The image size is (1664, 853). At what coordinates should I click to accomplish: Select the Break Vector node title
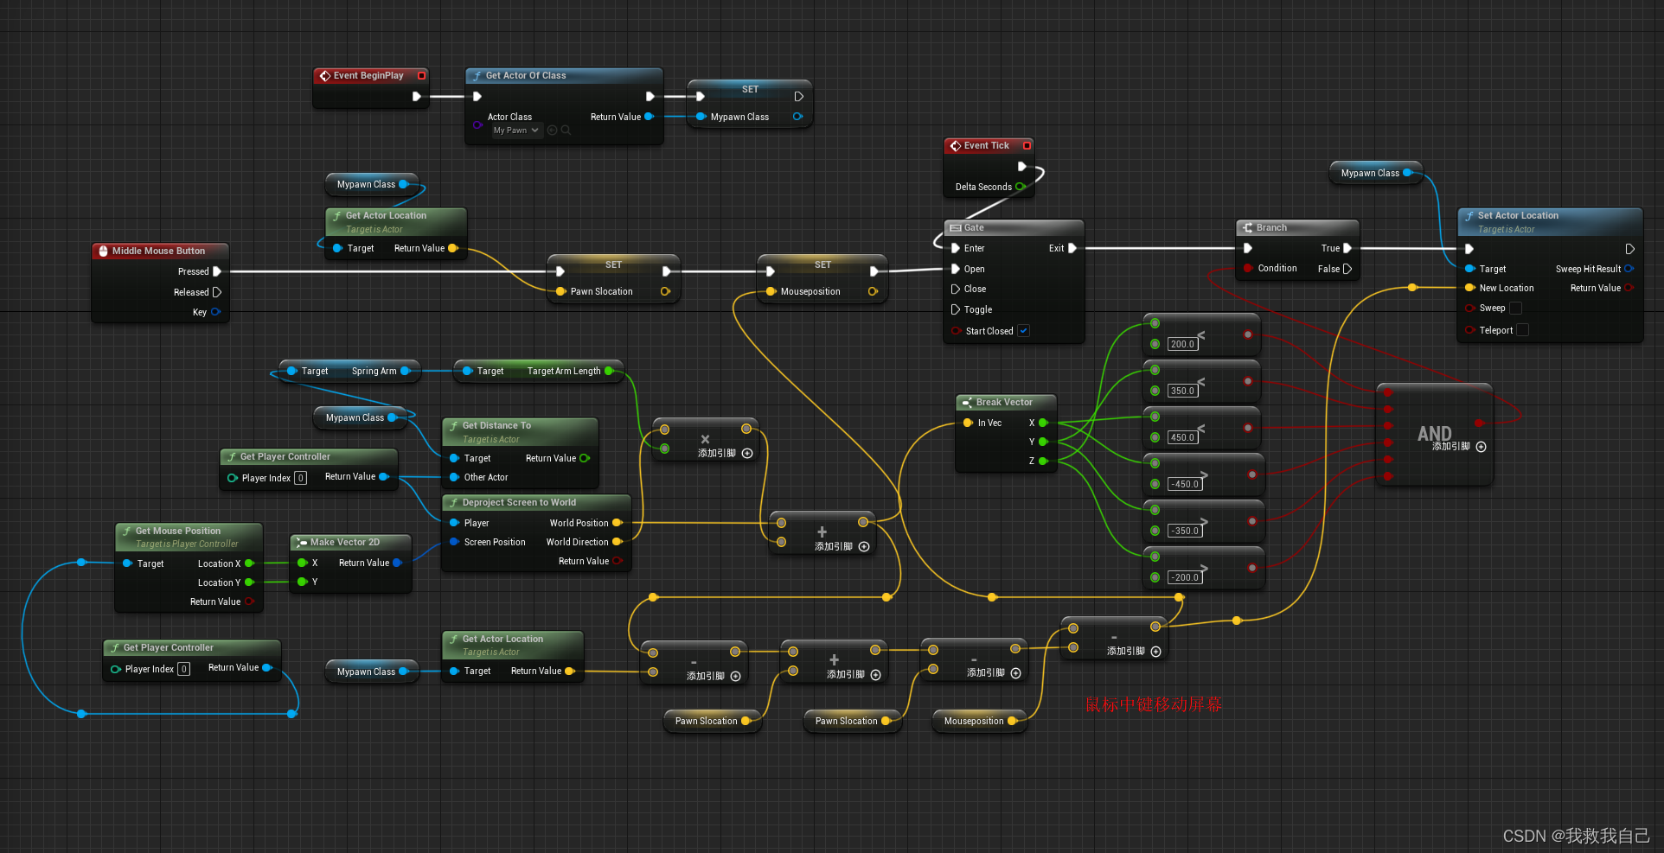tap(1004, 403)
